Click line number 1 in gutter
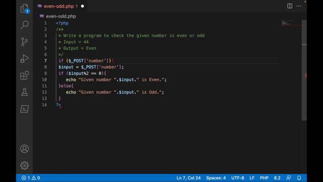Viewport: 323px width, 182px height. [45, 23]
